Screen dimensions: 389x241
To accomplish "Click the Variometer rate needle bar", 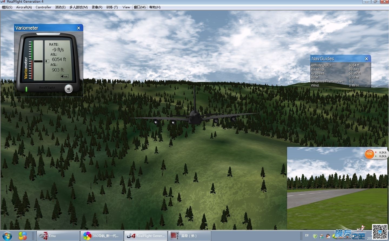I will click(38, 61).
